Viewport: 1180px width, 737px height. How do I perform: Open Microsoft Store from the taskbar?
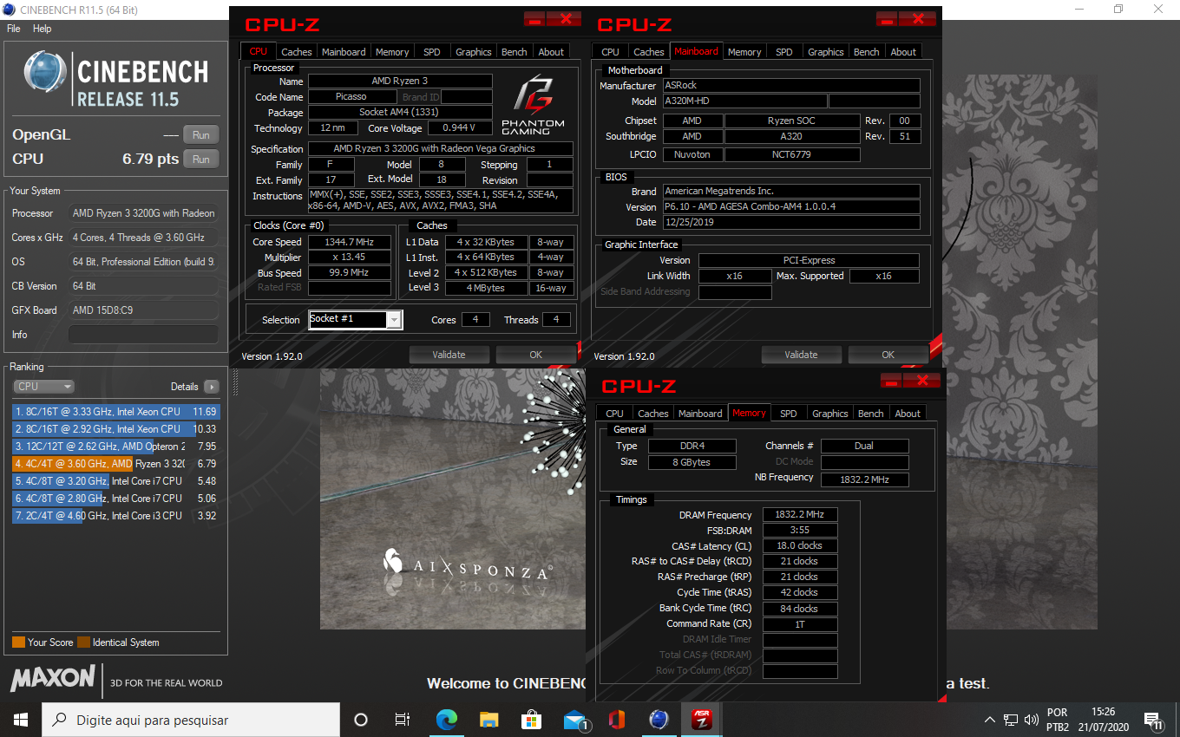[x=531, y=720]
